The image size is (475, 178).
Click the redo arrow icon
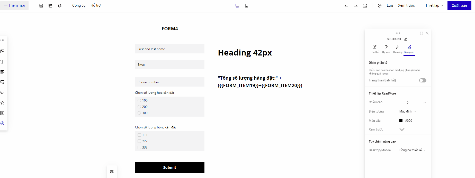[356, 6]
